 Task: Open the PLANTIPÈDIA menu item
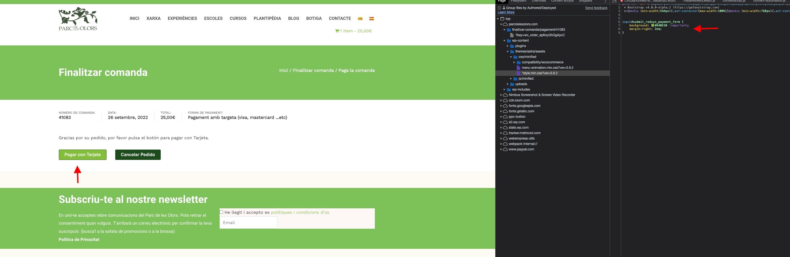click(267, 18)
